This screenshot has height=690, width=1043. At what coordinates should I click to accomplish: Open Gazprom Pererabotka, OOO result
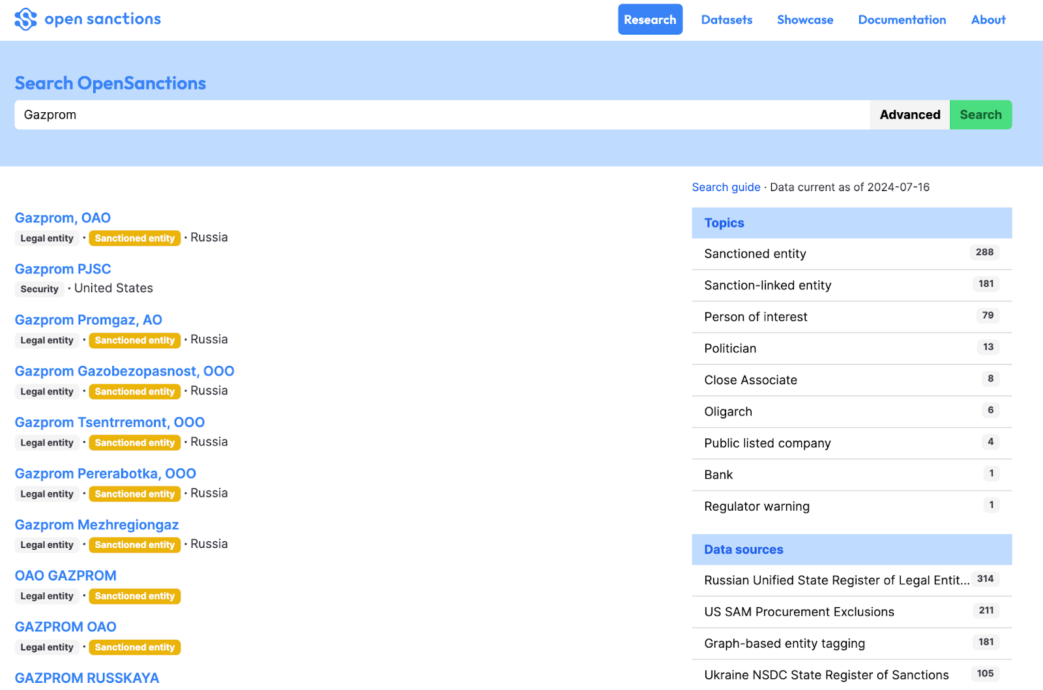pos(106,473)
